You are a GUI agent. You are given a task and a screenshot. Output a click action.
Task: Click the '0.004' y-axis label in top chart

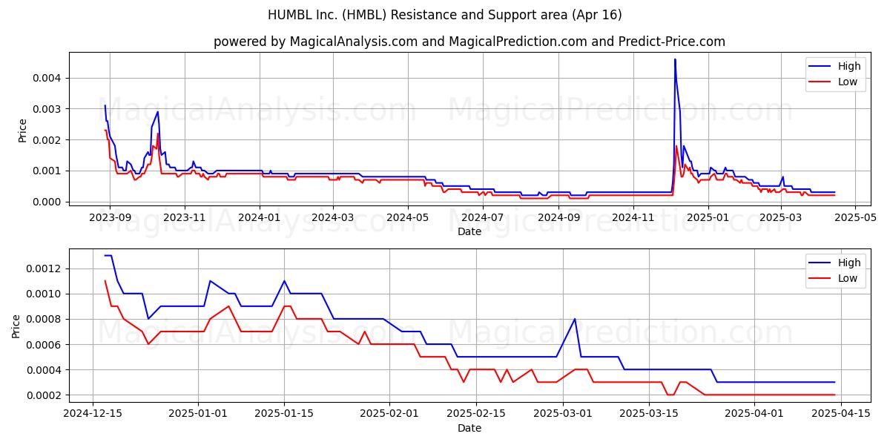[x=47, y=78]
